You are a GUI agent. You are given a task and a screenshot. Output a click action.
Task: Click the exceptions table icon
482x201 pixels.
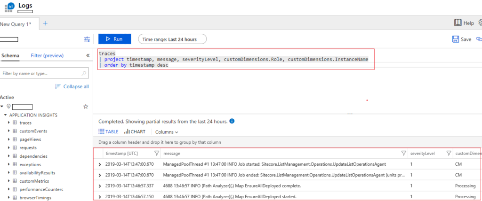coord(15,164)
